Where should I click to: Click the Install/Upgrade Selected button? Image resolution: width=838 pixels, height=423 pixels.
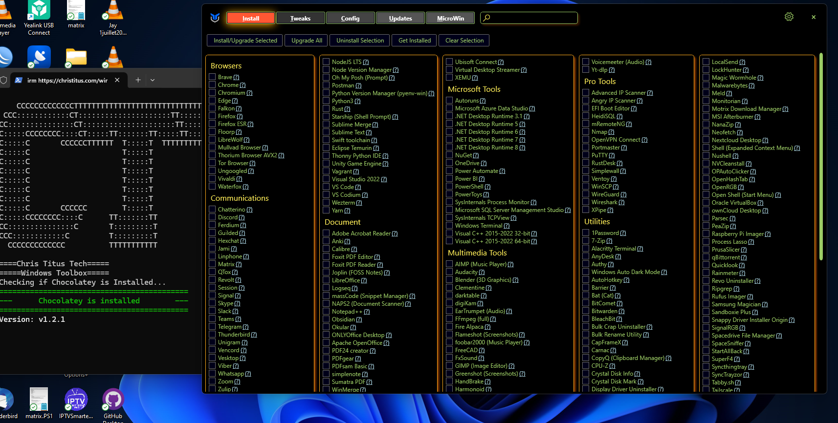(x=245, y=41)
